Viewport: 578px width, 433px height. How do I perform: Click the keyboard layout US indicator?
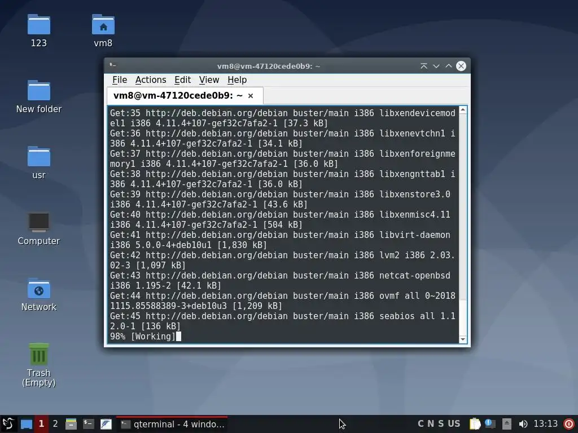(x=454, y=424)
